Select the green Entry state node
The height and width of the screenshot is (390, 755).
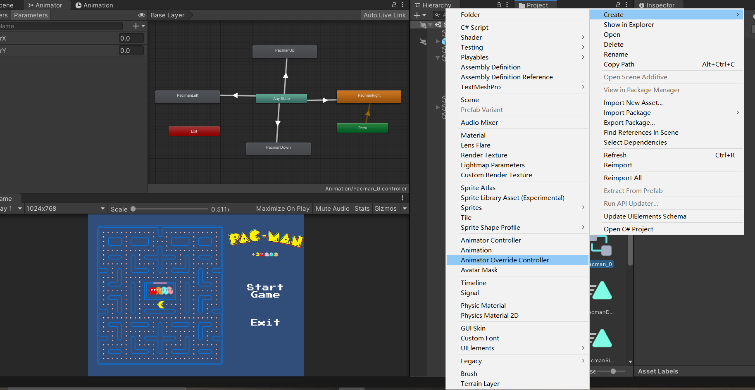point(362,128)
